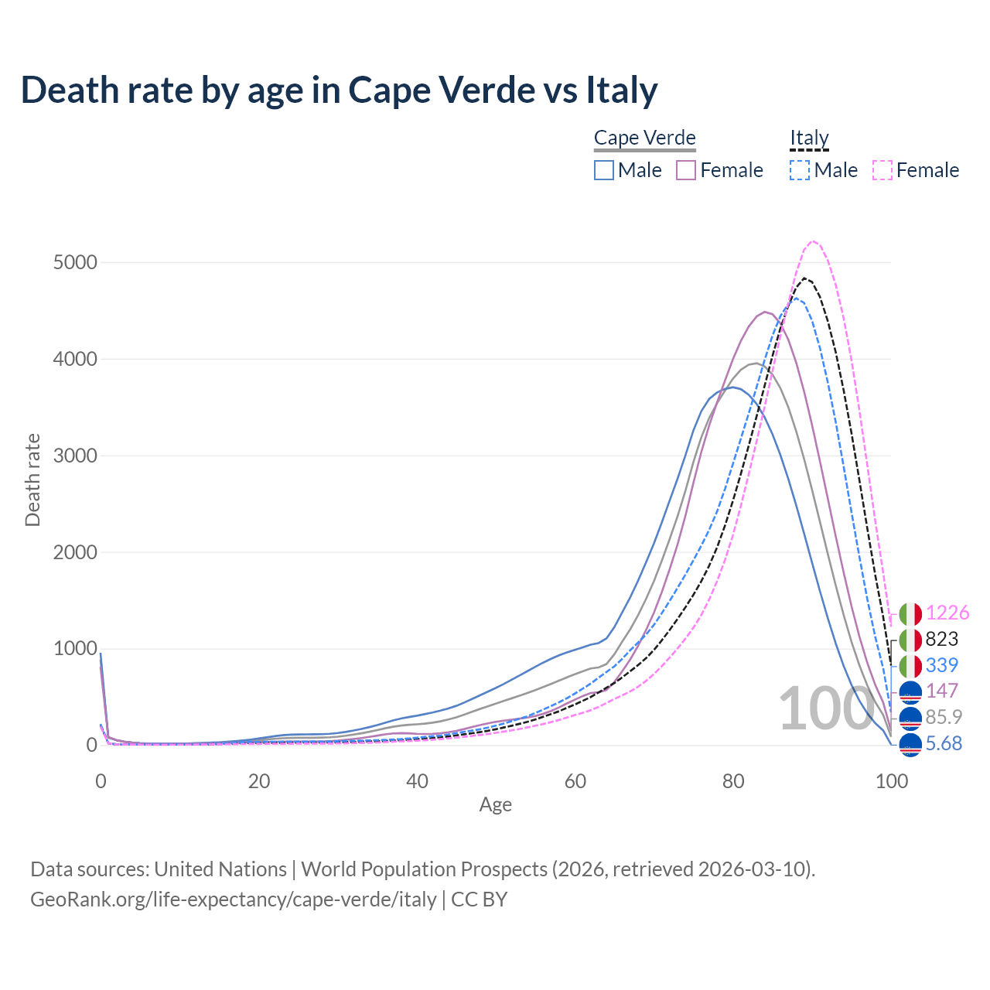Toggle the Italy Male dashed legend box
Image resolution: width=990 pixels, height=990 pixels.
click(x=800, y=170)
